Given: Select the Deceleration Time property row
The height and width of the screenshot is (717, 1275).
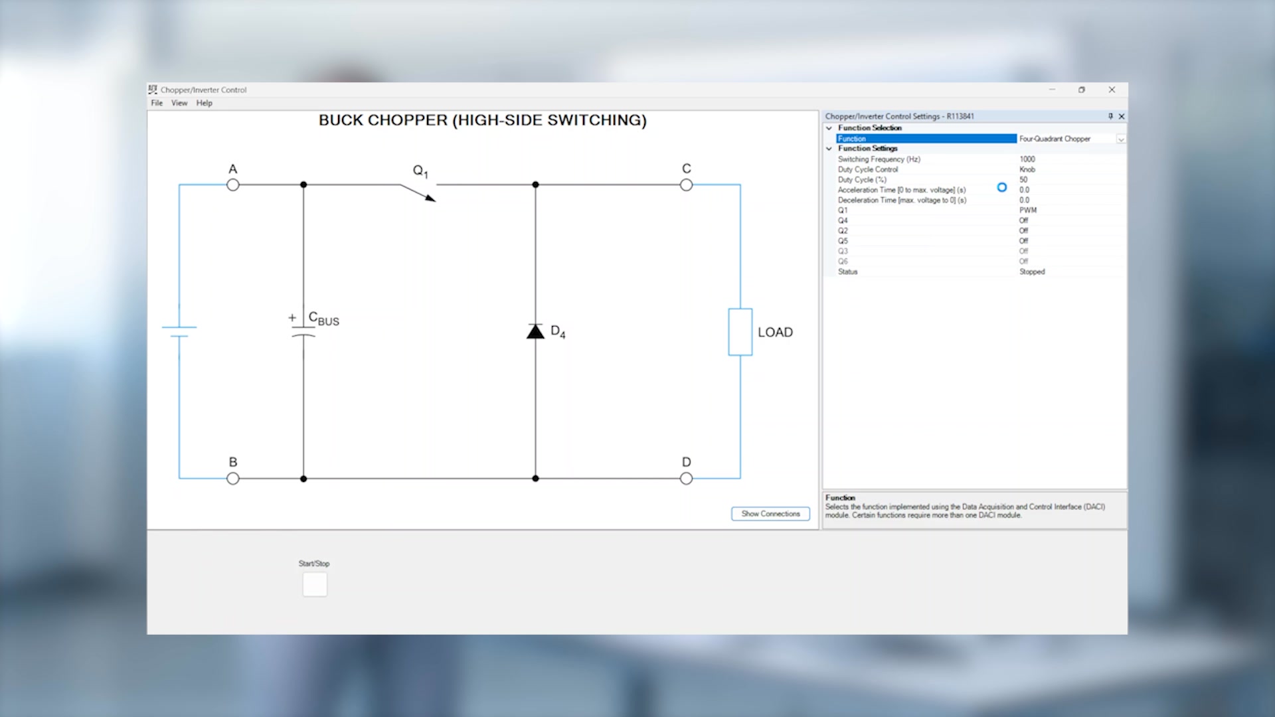Looking at the screenshot, I should click(980, 200).
